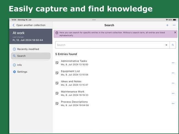Click the Info circle icon

14,65
